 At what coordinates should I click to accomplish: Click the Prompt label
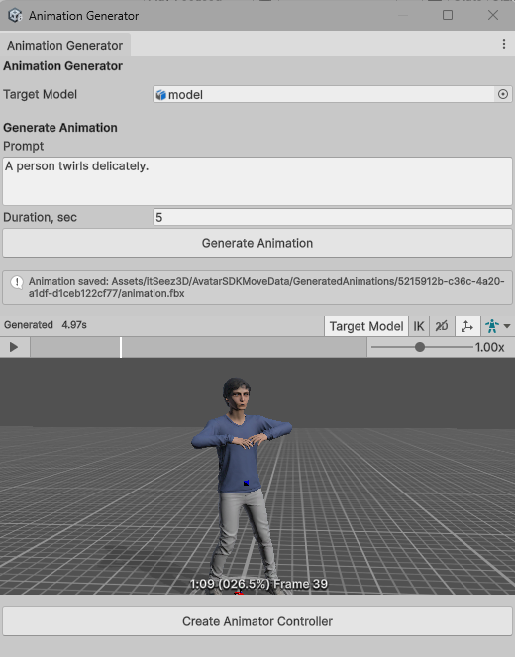click(x=24, y=146)
